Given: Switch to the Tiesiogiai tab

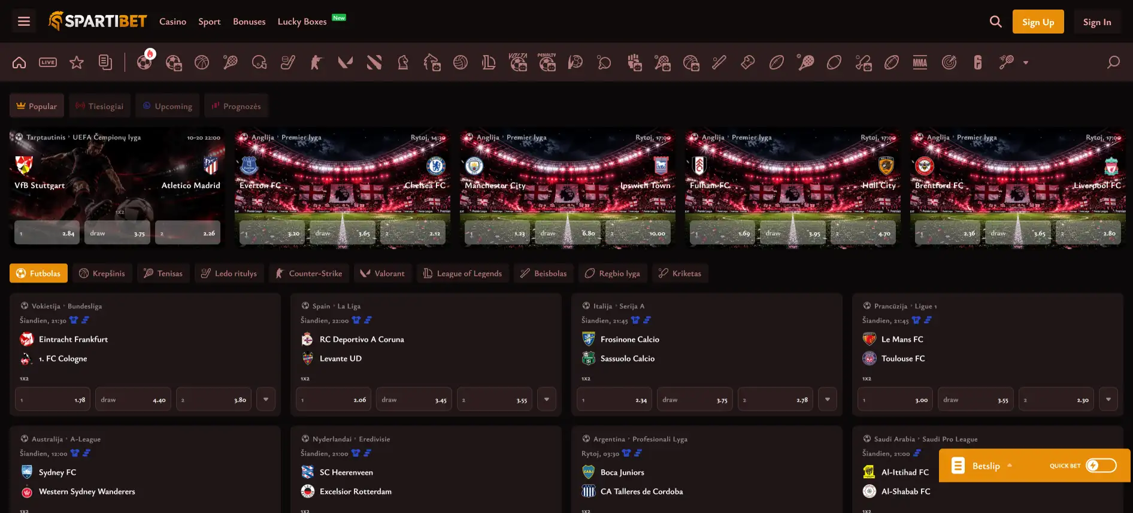Looking at the screenshot, I should (x=99, y=106).
